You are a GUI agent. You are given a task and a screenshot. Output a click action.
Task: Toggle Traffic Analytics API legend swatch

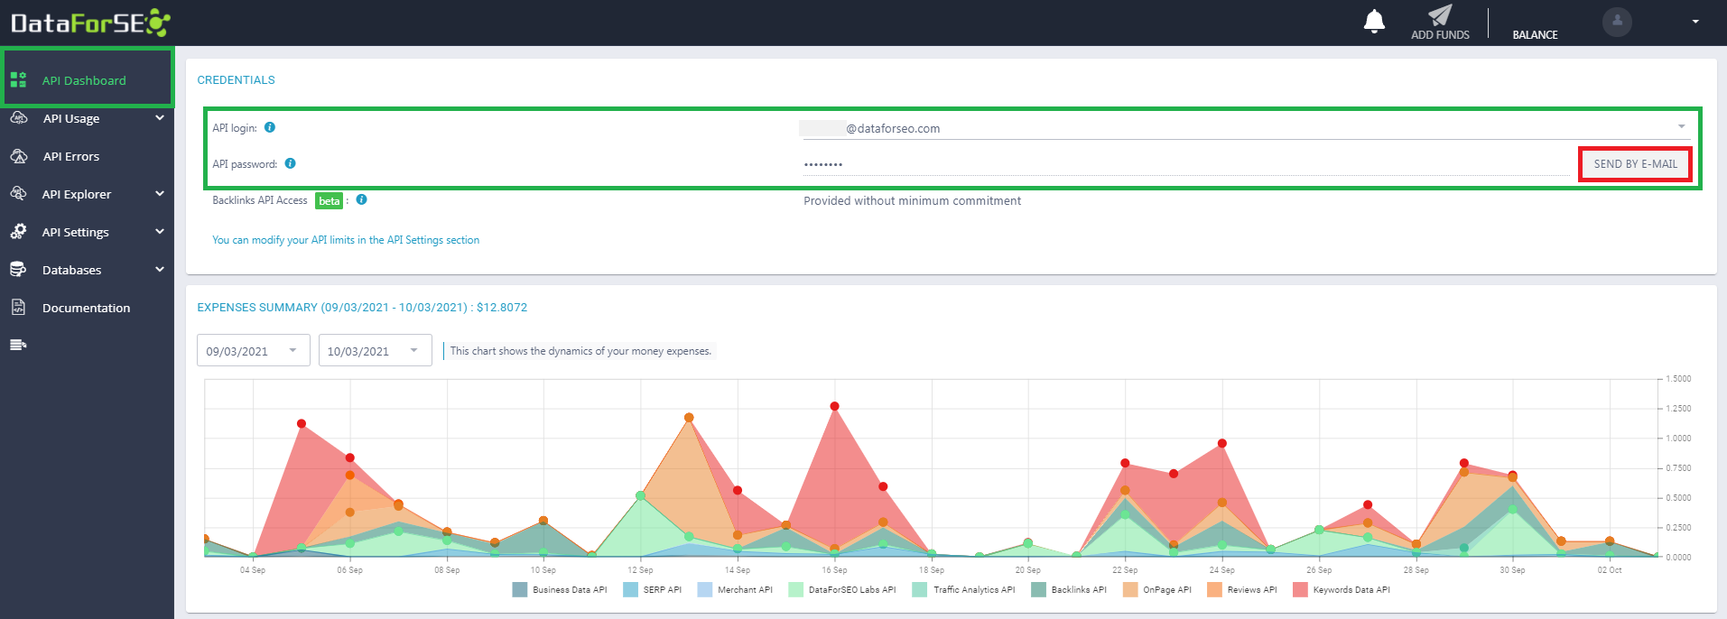point(919,589)
